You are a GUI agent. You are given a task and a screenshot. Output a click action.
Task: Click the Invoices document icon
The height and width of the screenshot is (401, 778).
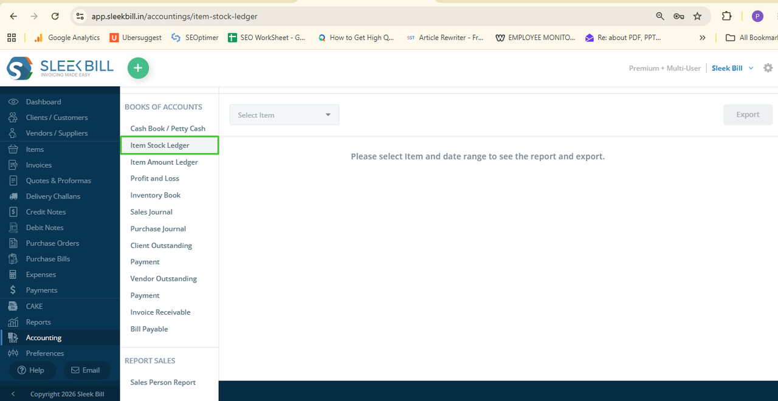13,165
